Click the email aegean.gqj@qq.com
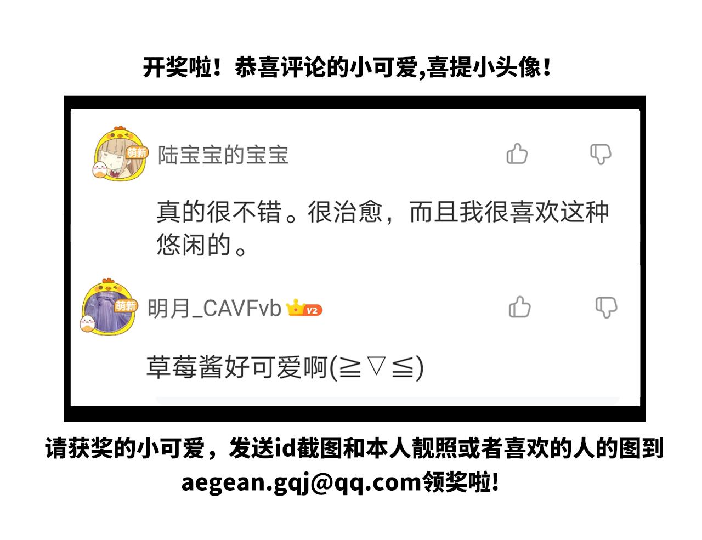Screen dimensions: 702x540 pos(301,482)
